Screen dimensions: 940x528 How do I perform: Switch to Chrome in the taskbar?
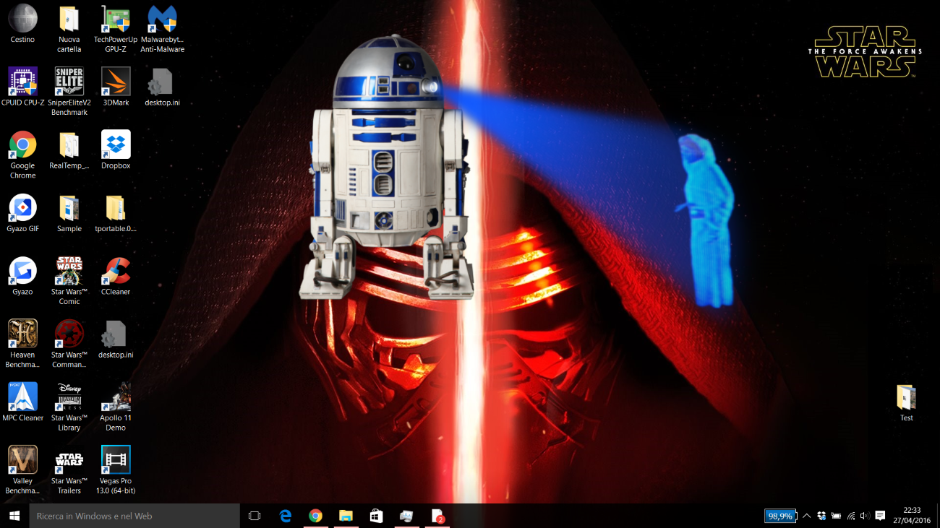click(315, 516)
